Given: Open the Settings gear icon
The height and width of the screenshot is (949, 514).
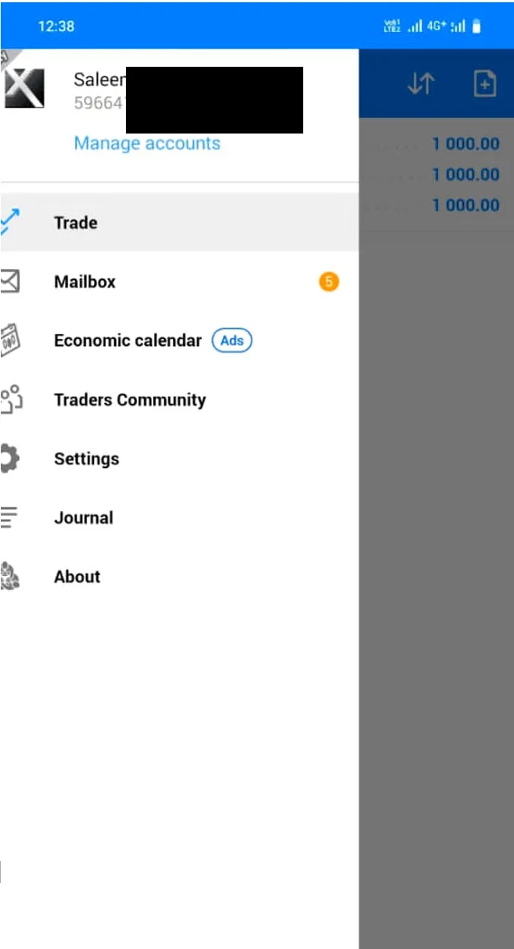Looking at the screenshot, I should click(x=10, y=459).
